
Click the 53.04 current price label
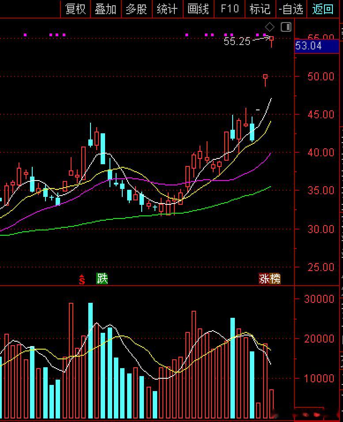coord(317,46)
